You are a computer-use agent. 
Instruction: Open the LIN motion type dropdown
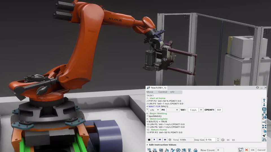pos(154,110)
